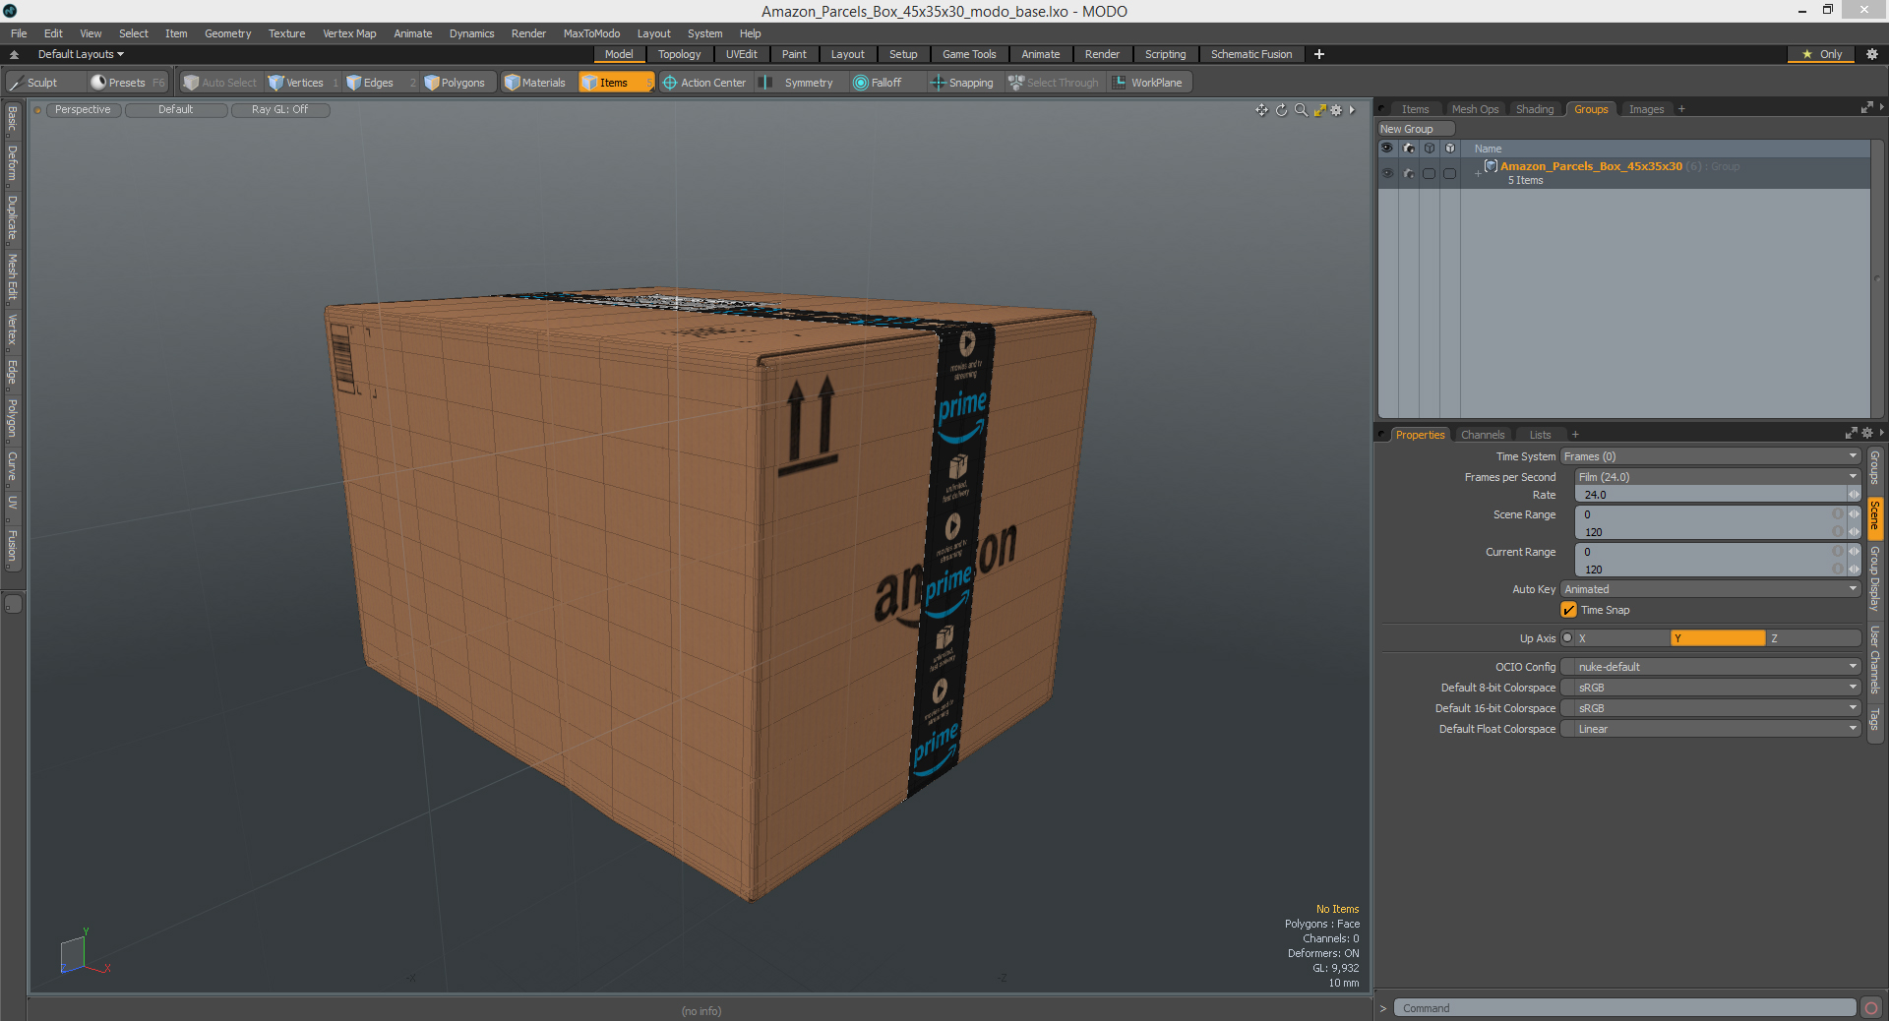1889x1021 pixels.
Task: Expand the Amazon_Parcels_Box_45x35x30 group
Action: 1478,173
